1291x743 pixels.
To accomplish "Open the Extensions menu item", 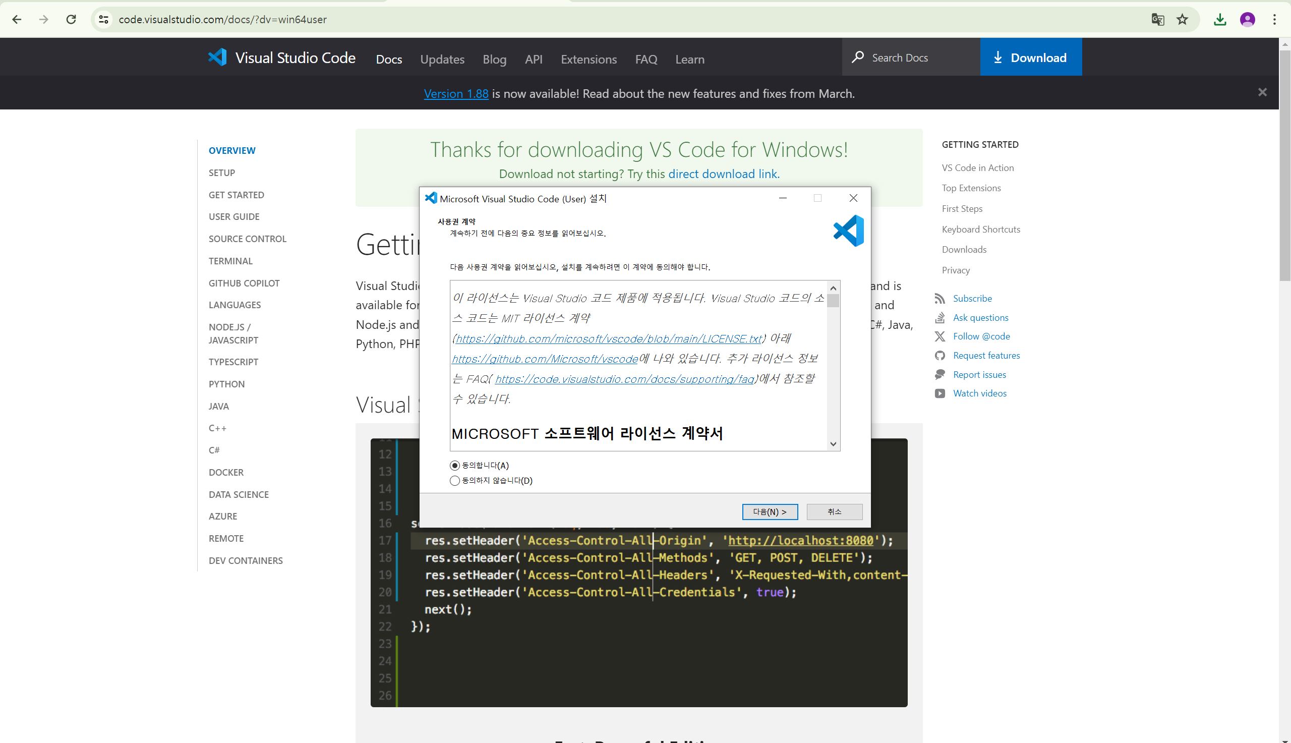I will [589, 59].
